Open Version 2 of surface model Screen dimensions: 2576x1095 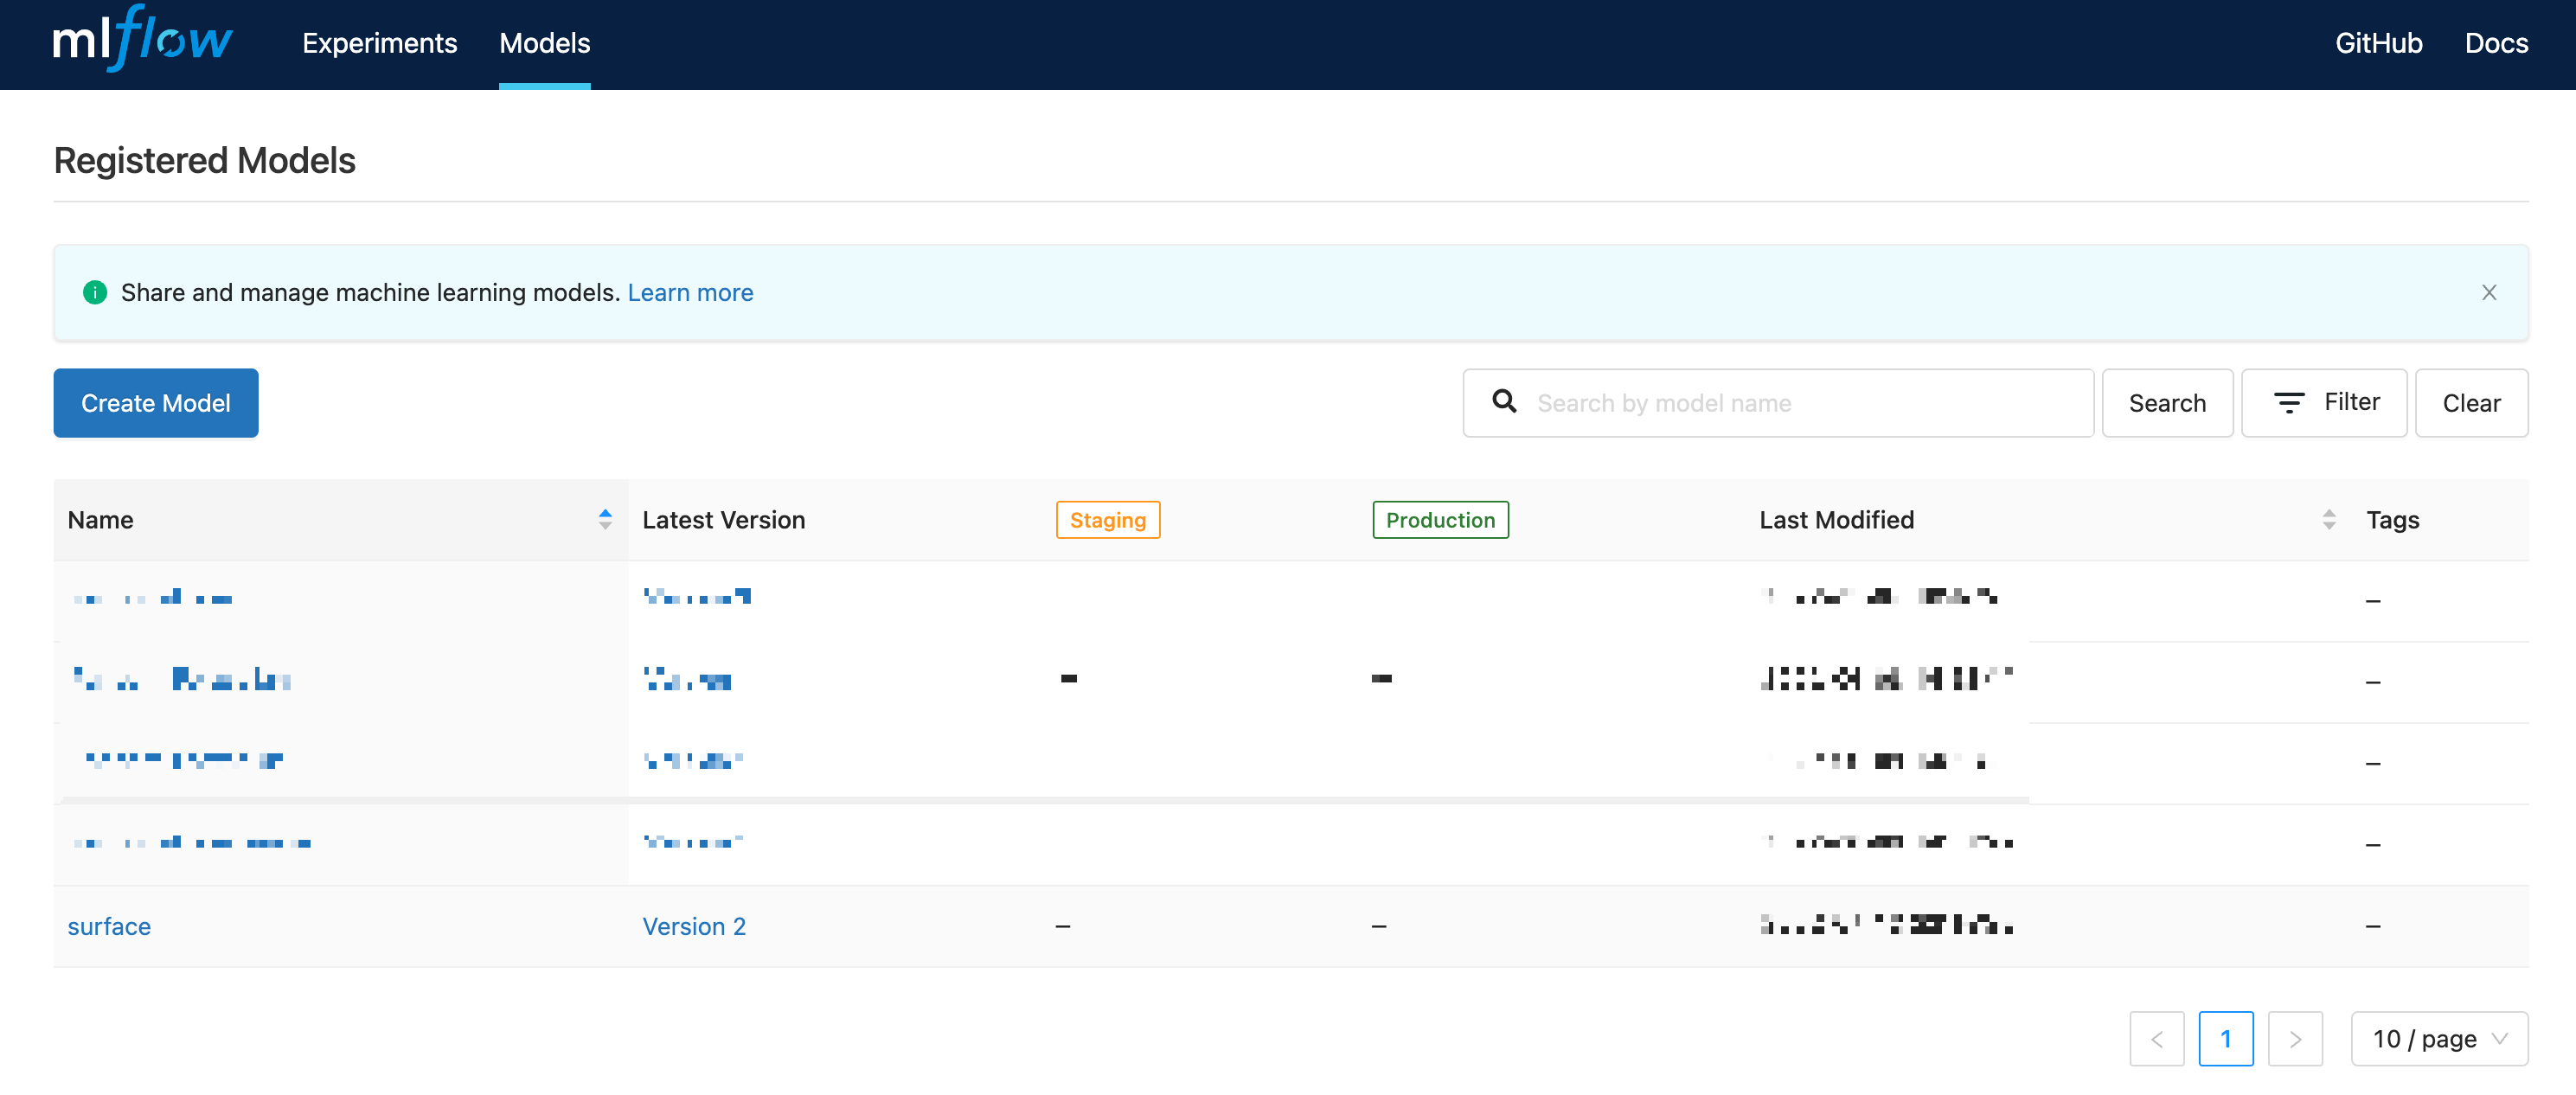[694, 926]
